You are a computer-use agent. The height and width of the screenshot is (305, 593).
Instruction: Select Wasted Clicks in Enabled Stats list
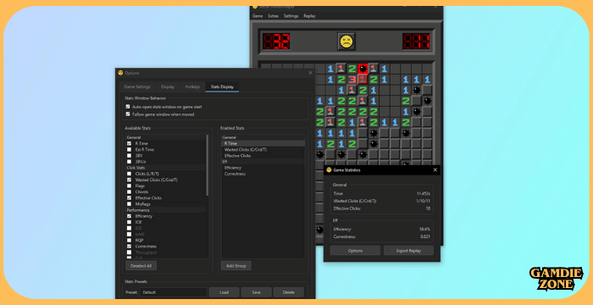(263, 149)
